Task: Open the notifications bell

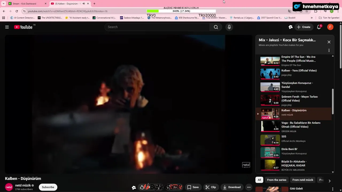Action: pyautogui.click(x=319, y=27)
